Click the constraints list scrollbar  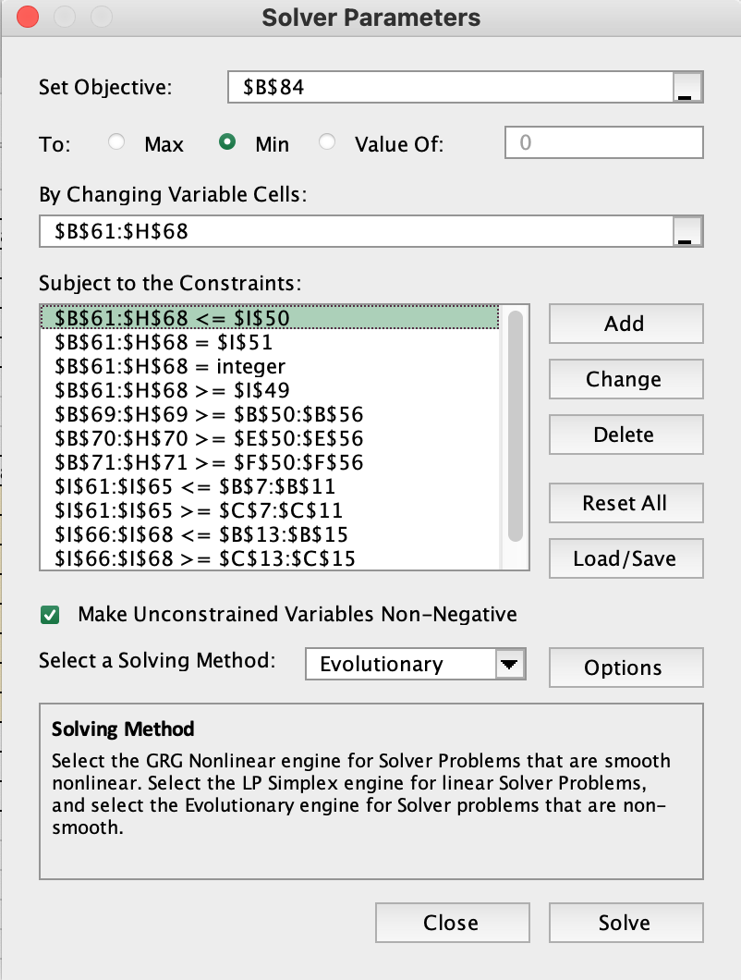point(516,425)
